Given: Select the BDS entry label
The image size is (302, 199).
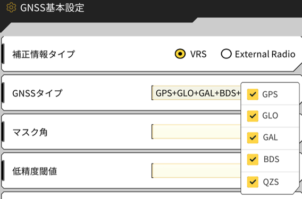Looking at the screenshot, I should 271,159.
